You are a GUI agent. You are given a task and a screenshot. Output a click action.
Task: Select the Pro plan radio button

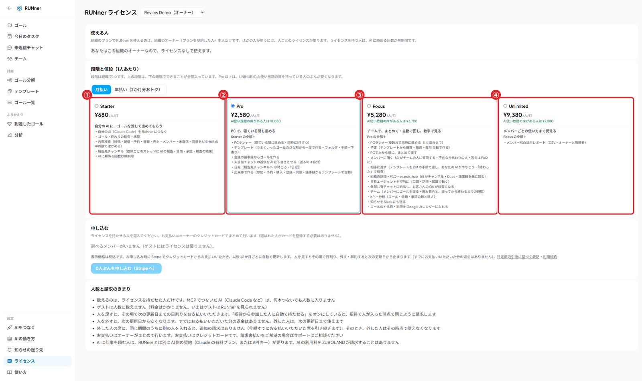233,106
